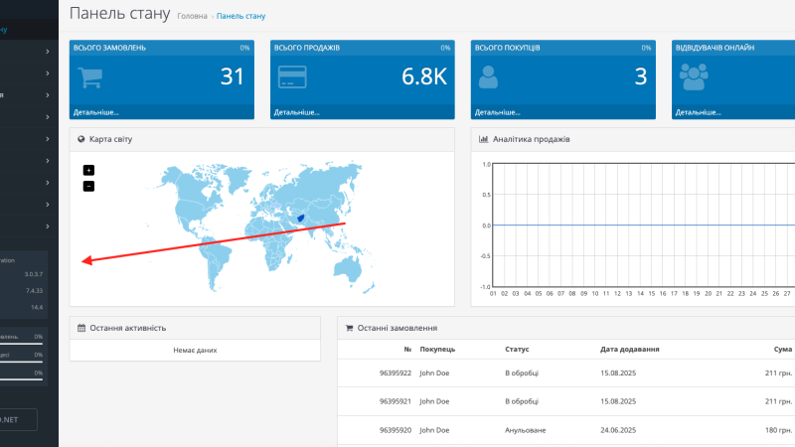Open Детальніше link under ВСЬОГО ЗАМОВЛЕНЬ

(95, 112)
